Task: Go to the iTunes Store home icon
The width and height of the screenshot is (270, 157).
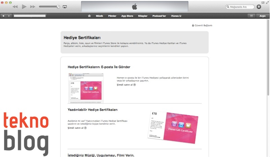Action: tap(89, 16)
